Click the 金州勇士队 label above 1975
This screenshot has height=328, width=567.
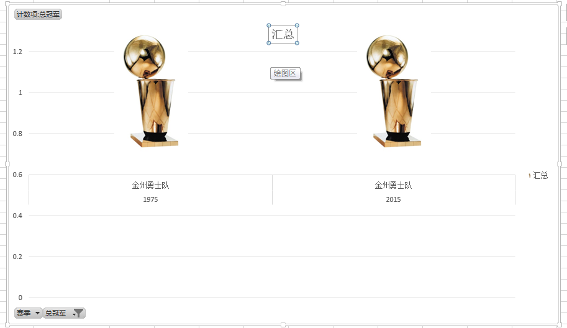(x=150, y=186)
